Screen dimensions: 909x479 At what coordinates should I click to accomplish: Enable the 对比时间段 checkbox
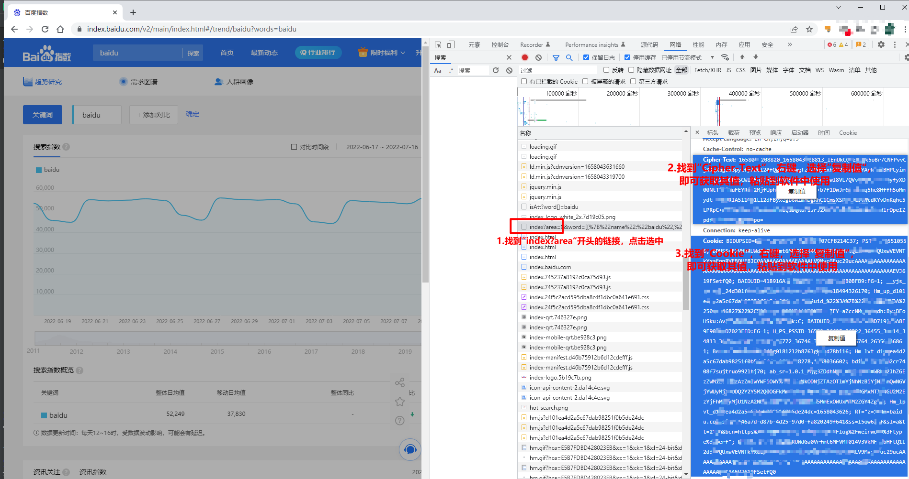tap(294, 147)
